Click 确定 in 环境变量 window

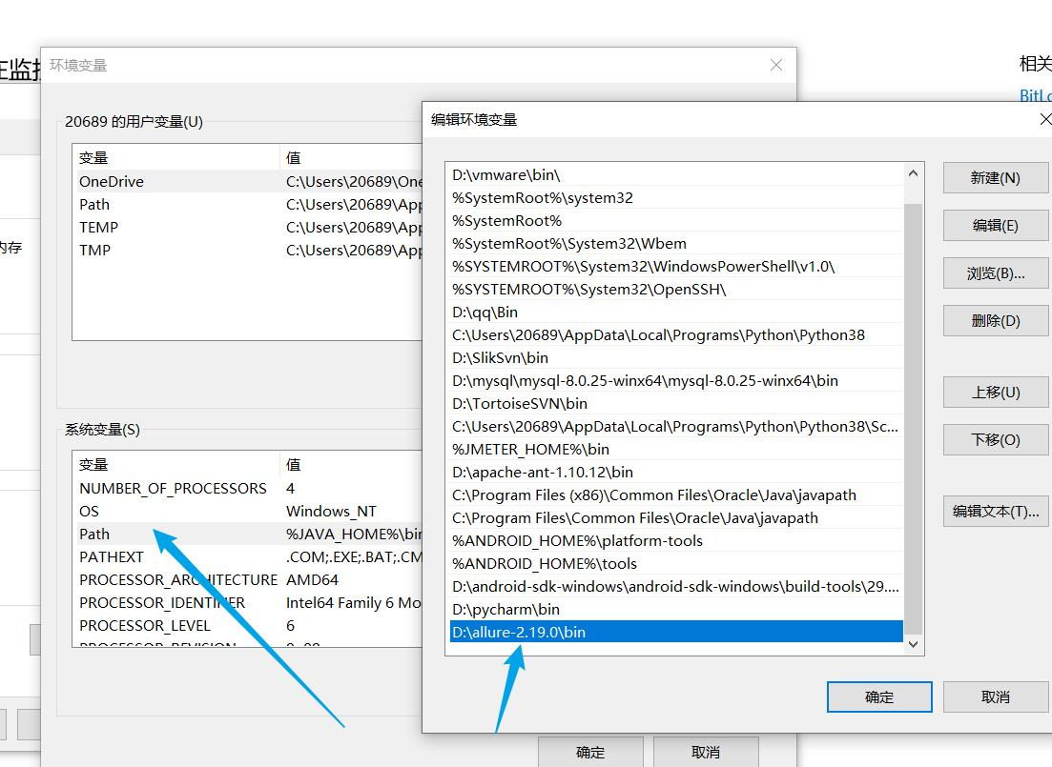590,753
